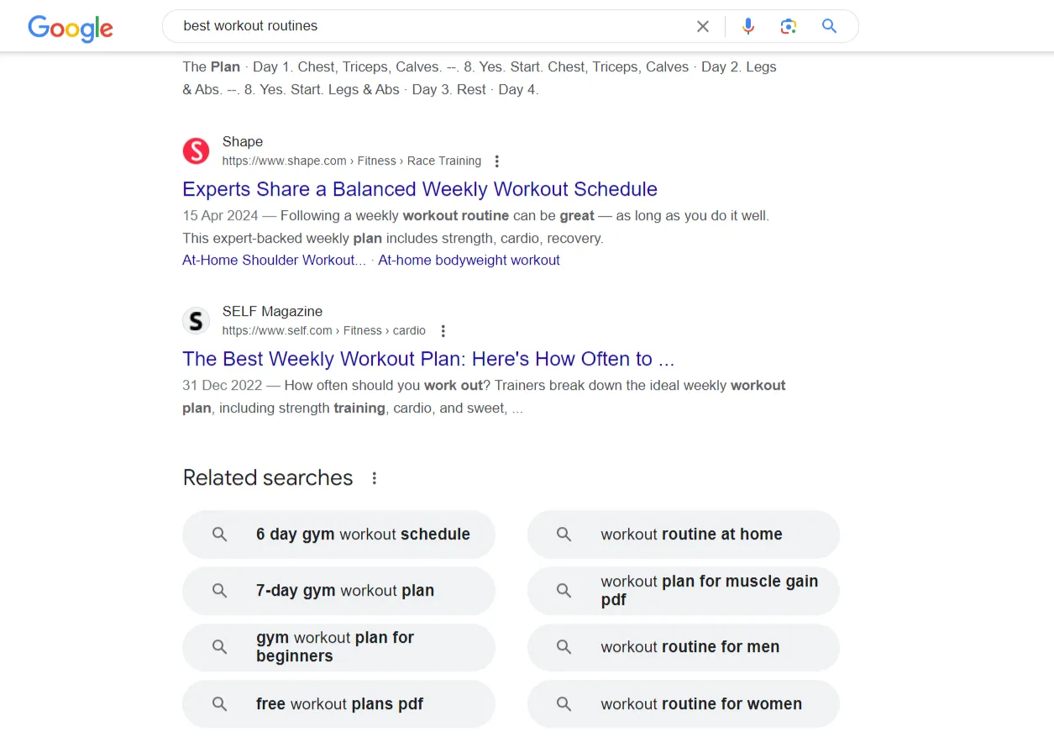This screenshot has height=742, width=1054.
Task: Click inside the search input field
Action: [420, 26]
